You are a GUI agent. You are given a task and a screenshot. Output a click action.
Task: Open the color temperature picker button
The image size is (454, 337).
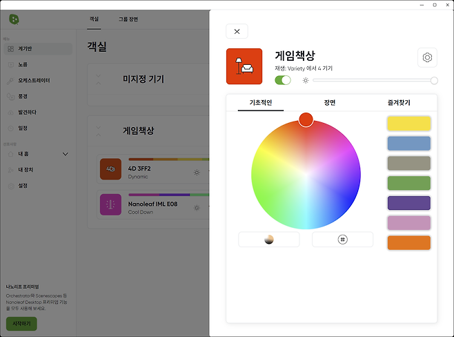[269, 239]
